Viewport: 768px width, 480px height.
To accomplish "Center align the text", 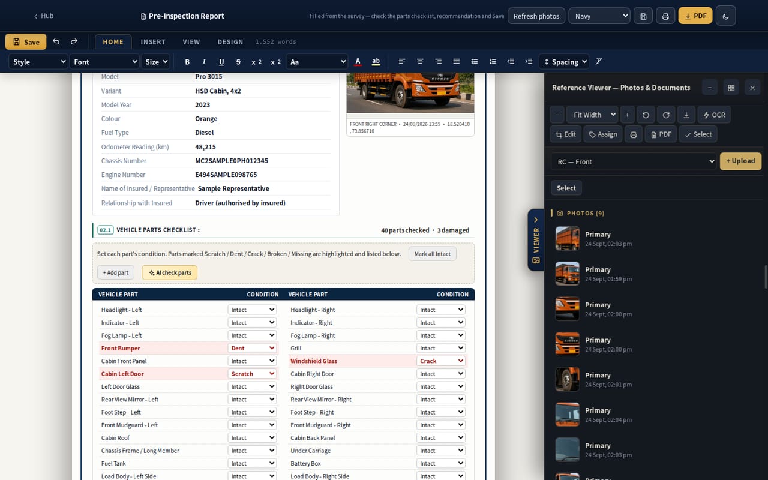I will pos(420,62).
